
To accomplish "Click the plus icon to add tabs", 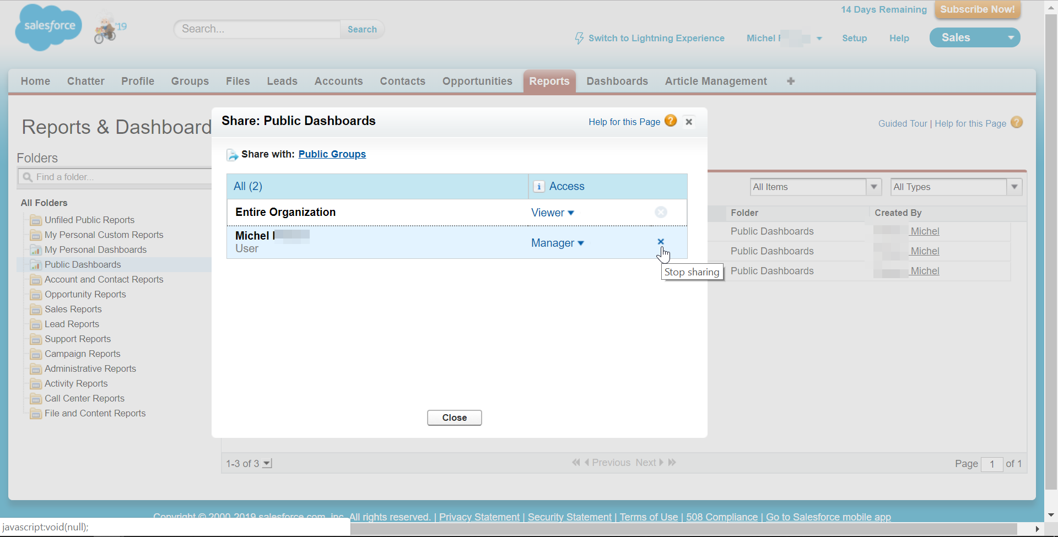I will 791,82.
